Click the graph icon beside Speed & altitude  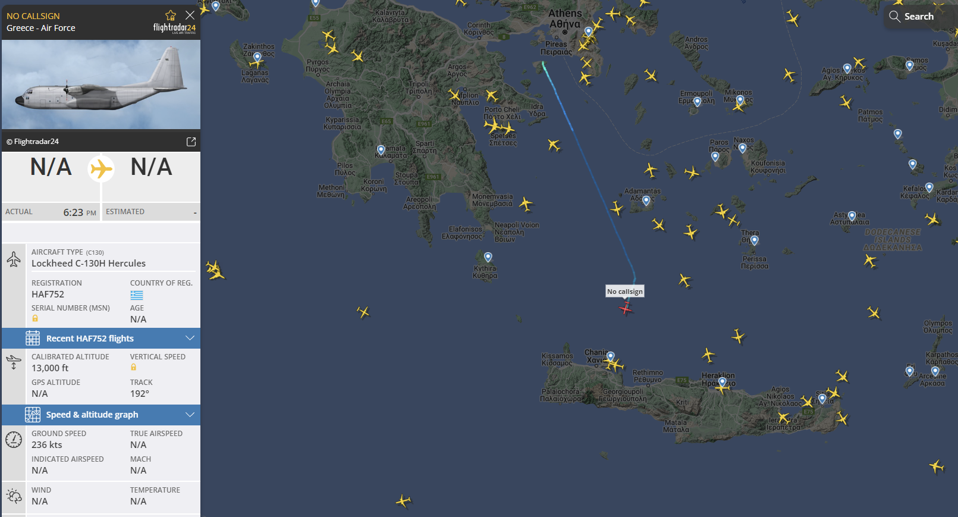click(33, 415)
